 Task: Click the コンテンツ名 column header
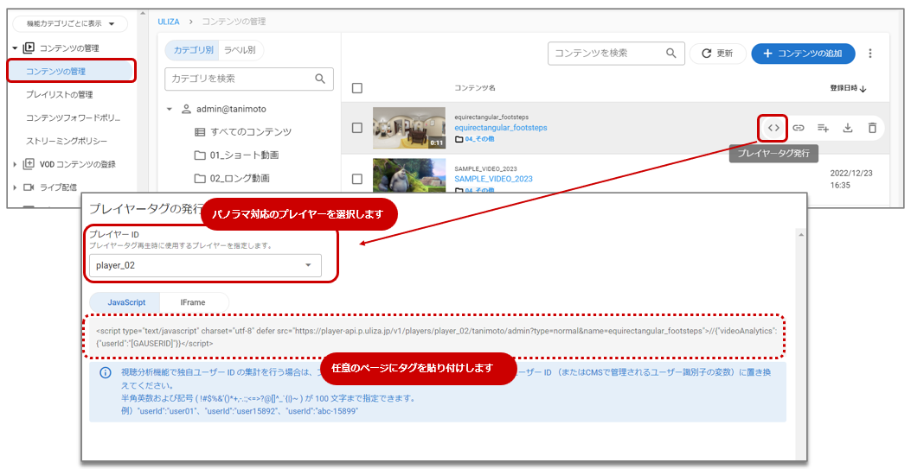coord(475,88)
